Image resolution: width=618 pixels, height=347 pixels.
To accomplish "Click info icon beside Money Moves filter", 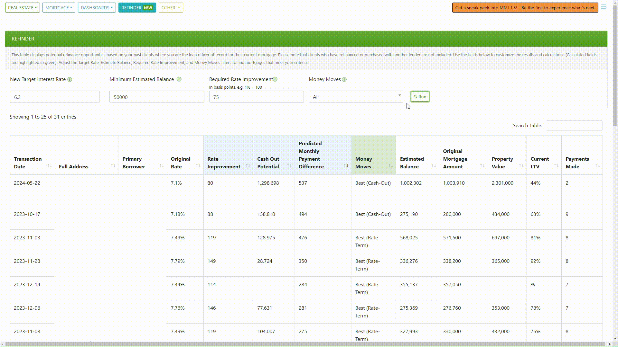I will [344, 79].
